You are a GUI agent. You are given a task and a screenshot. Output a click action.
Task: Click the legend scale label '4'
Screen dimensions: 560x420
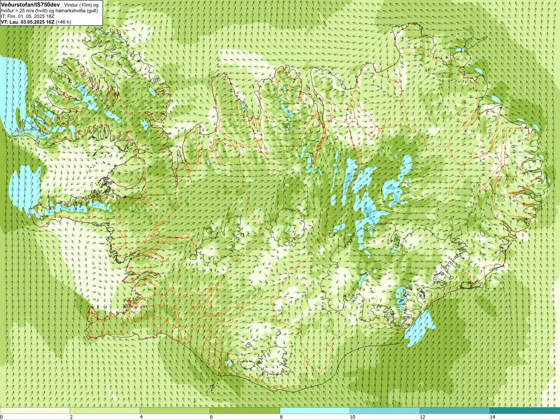141,417
